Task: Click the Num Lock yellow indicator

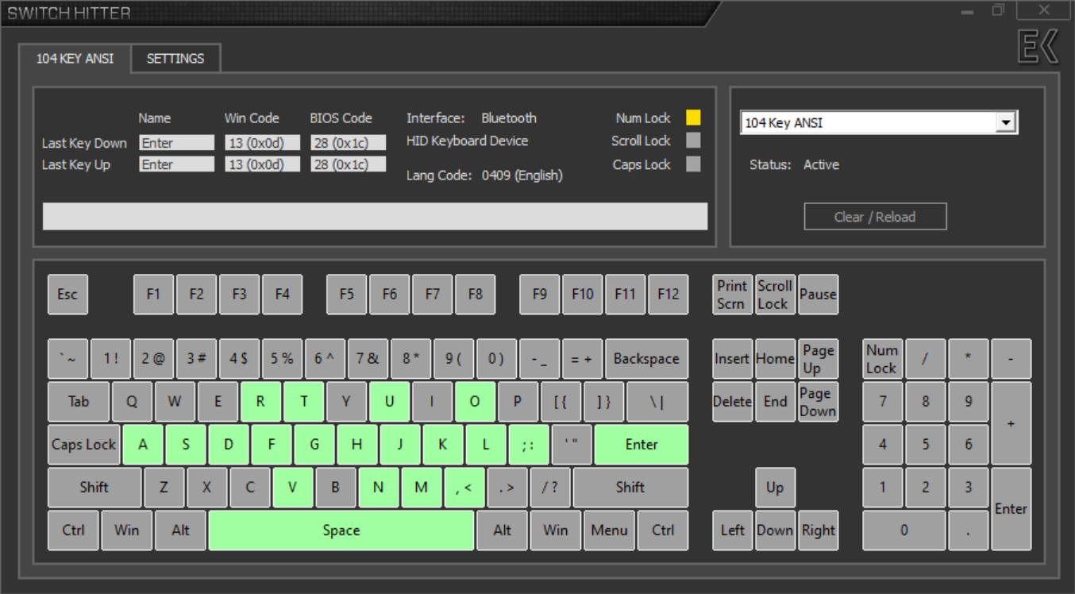Action: click(693, 118)
